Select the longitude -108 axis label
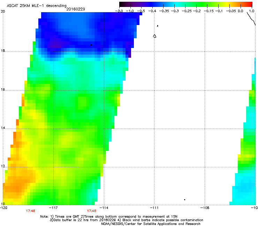Screen dimensions: 258x226 coord(205,208)
